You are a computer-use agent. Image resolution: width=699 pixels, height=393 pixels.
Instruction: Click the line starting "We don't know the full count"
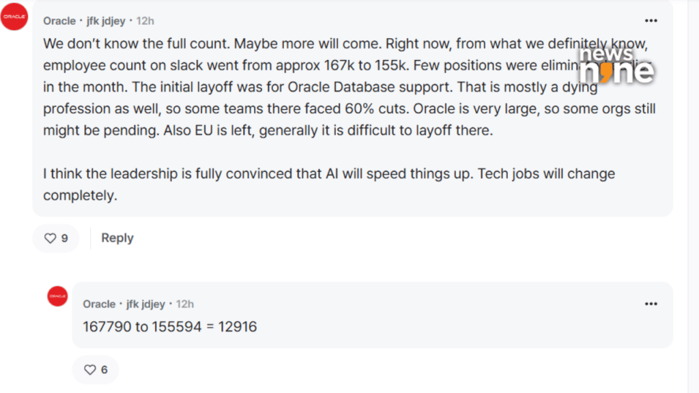[x=307, y=44]
